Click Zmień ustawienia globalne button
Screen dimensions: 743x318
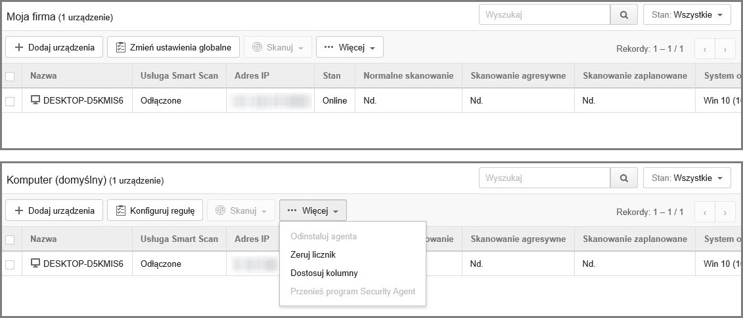click(173, 47)
